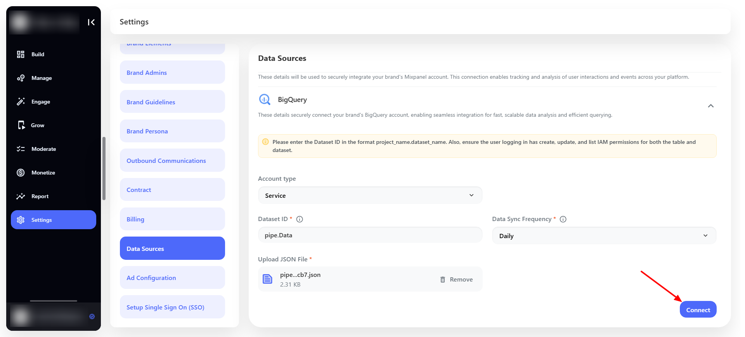Open the Grow menu label
Screen dimensions: 745x337
pyautogui.click(x=38, y=125)
